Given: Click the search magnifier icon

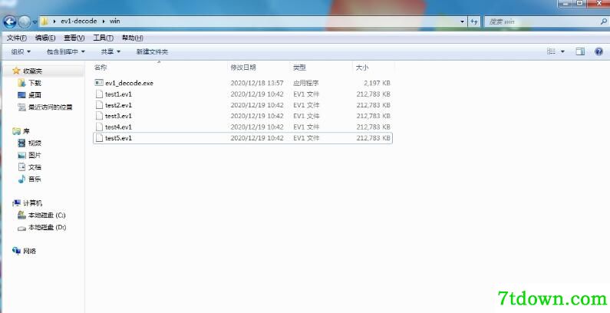Looking at the screenshot, I should pyautogui.click(x=603, y=21).
